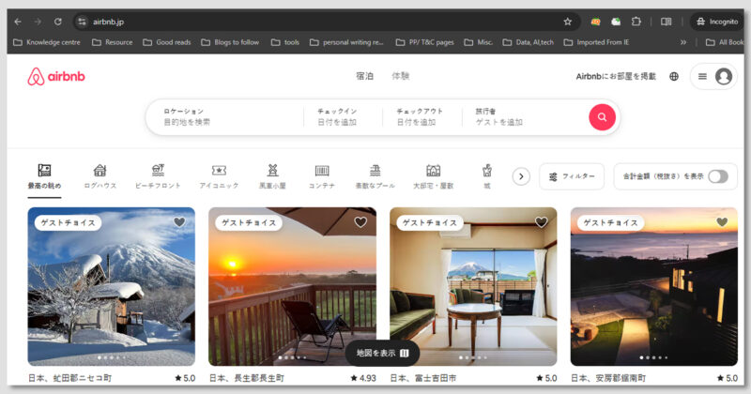
Task: Open the tools bookmark folder
Action: 285,42
